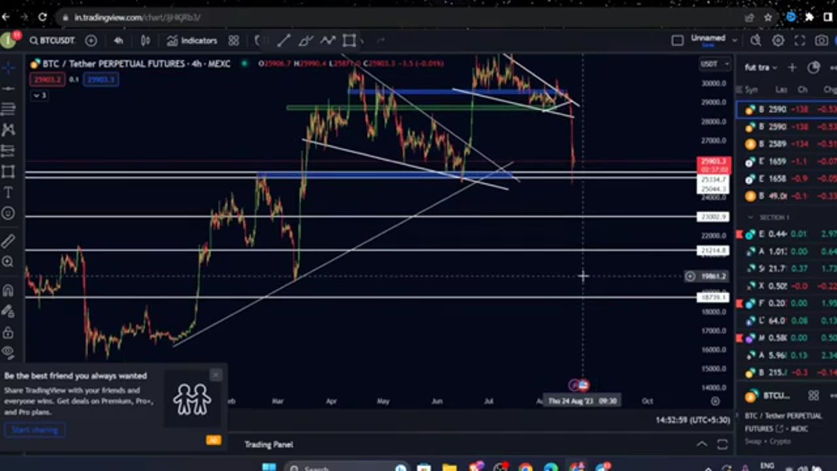Select the zoom in tool

(8, 262)
